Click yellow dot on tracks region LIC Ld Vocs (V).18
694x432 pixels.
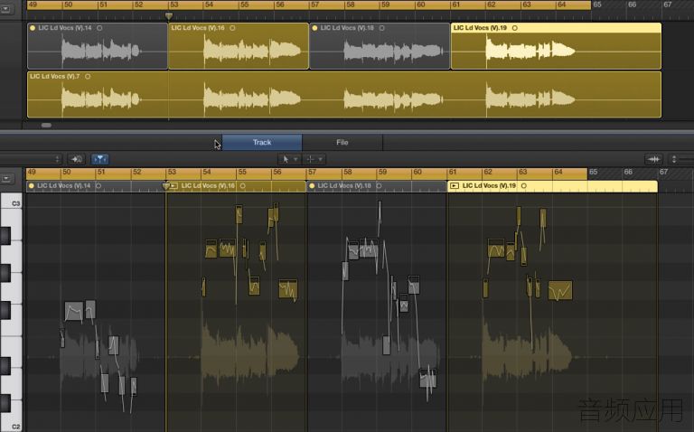click(x=314, y=28)
